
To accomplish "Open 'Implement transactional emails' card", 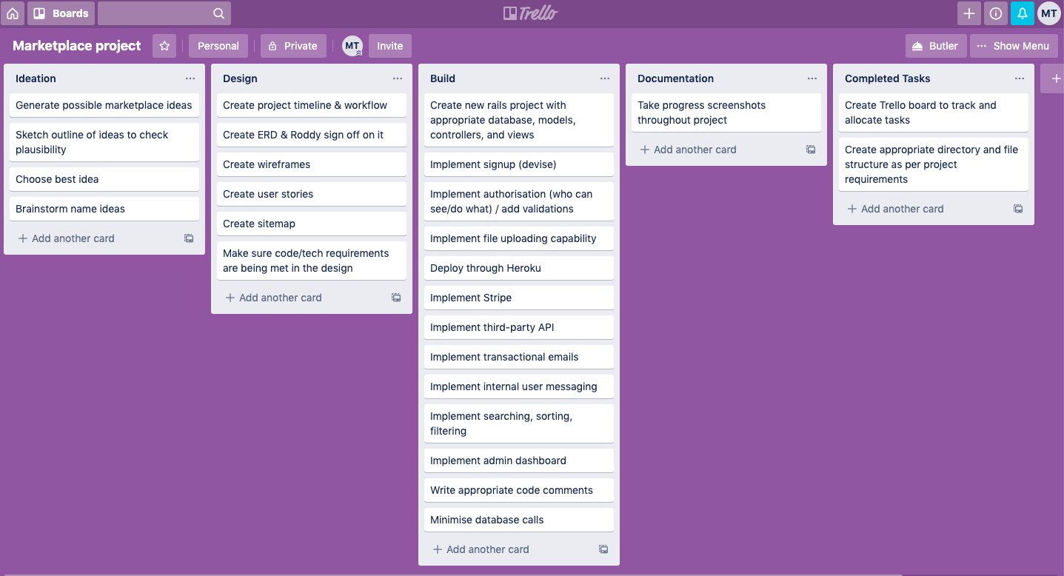I will pyautogui.click(x=519, y=357).
